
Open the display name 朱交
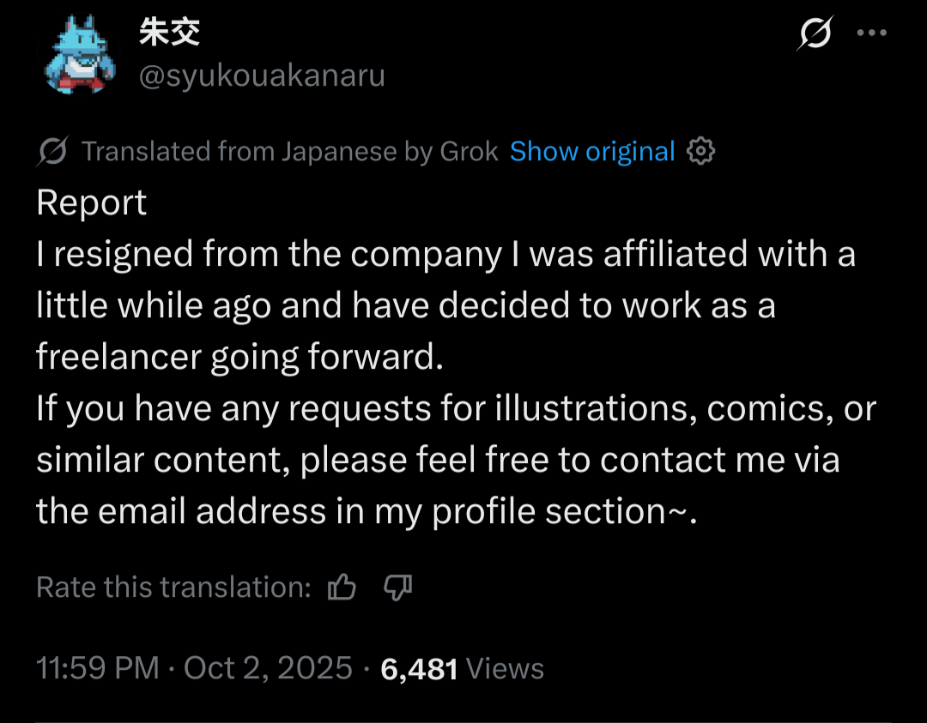click(169, 33)
